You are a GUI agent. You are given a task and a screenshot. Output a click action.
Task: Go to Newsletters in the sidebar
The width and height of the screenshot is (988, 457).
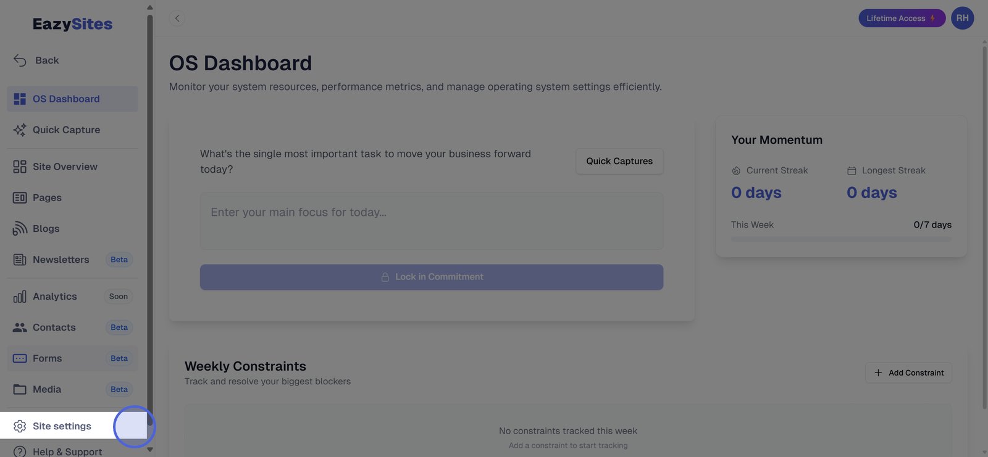(x=61, y=260)
